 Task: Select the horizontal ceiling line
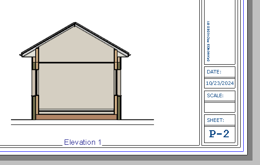(x=77, y=62)
